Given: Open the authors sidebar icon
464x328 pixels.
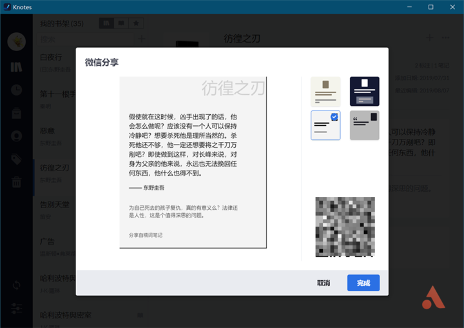Looking at the screenshot, I should pyautogui.click(x=17, y=136).
